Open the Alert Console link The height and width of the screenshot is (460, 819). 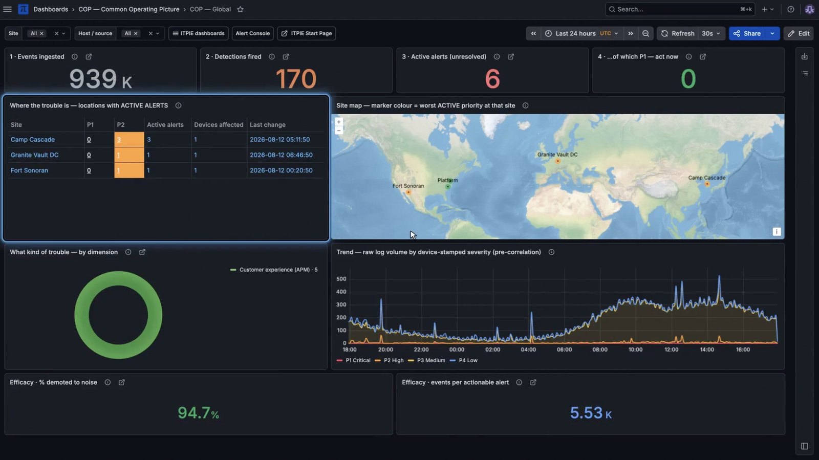pyautogui.click(x=252, y=33)
